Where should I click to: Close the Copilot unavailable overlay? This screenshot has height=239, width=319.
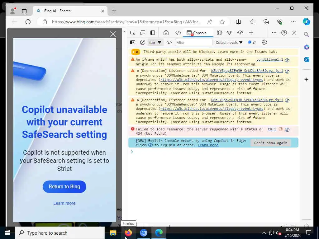(x=113, y=34)
